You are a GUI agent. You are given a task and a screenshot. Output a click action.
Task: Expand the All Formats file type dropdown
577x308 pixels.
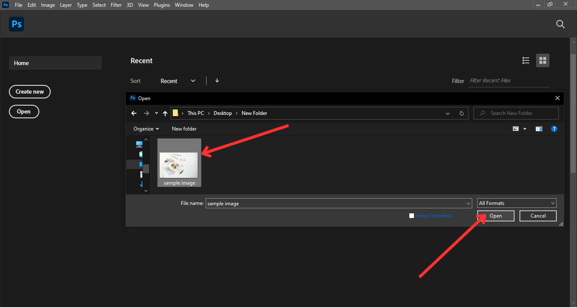click(517, 203)
